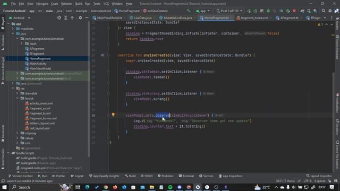340x191 pixels.
Task: Open the Pixel 5 API 30 device dropdown
Action: [x=229, y=11]
